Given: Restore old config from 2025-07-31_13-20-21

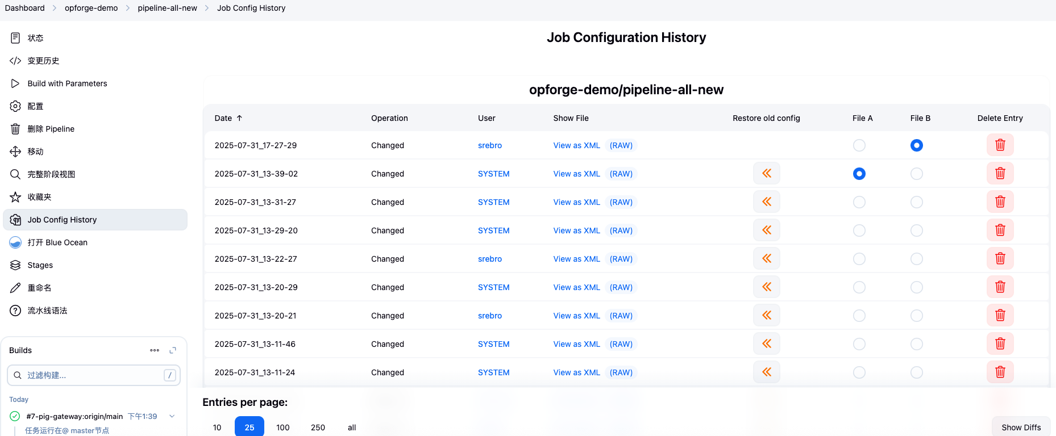Looking at the screenshot, I should pos(766,316).
